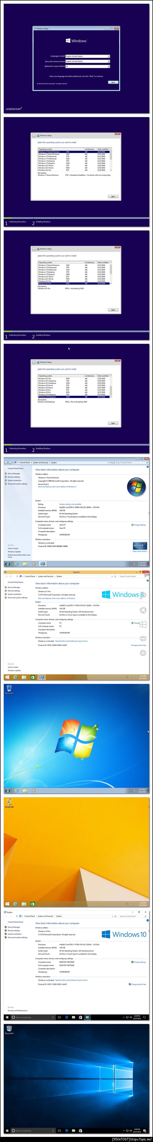Launch Internet Explorer from Windows 7 desktop taskbar
153x1142 pixels.
(16, 791)
